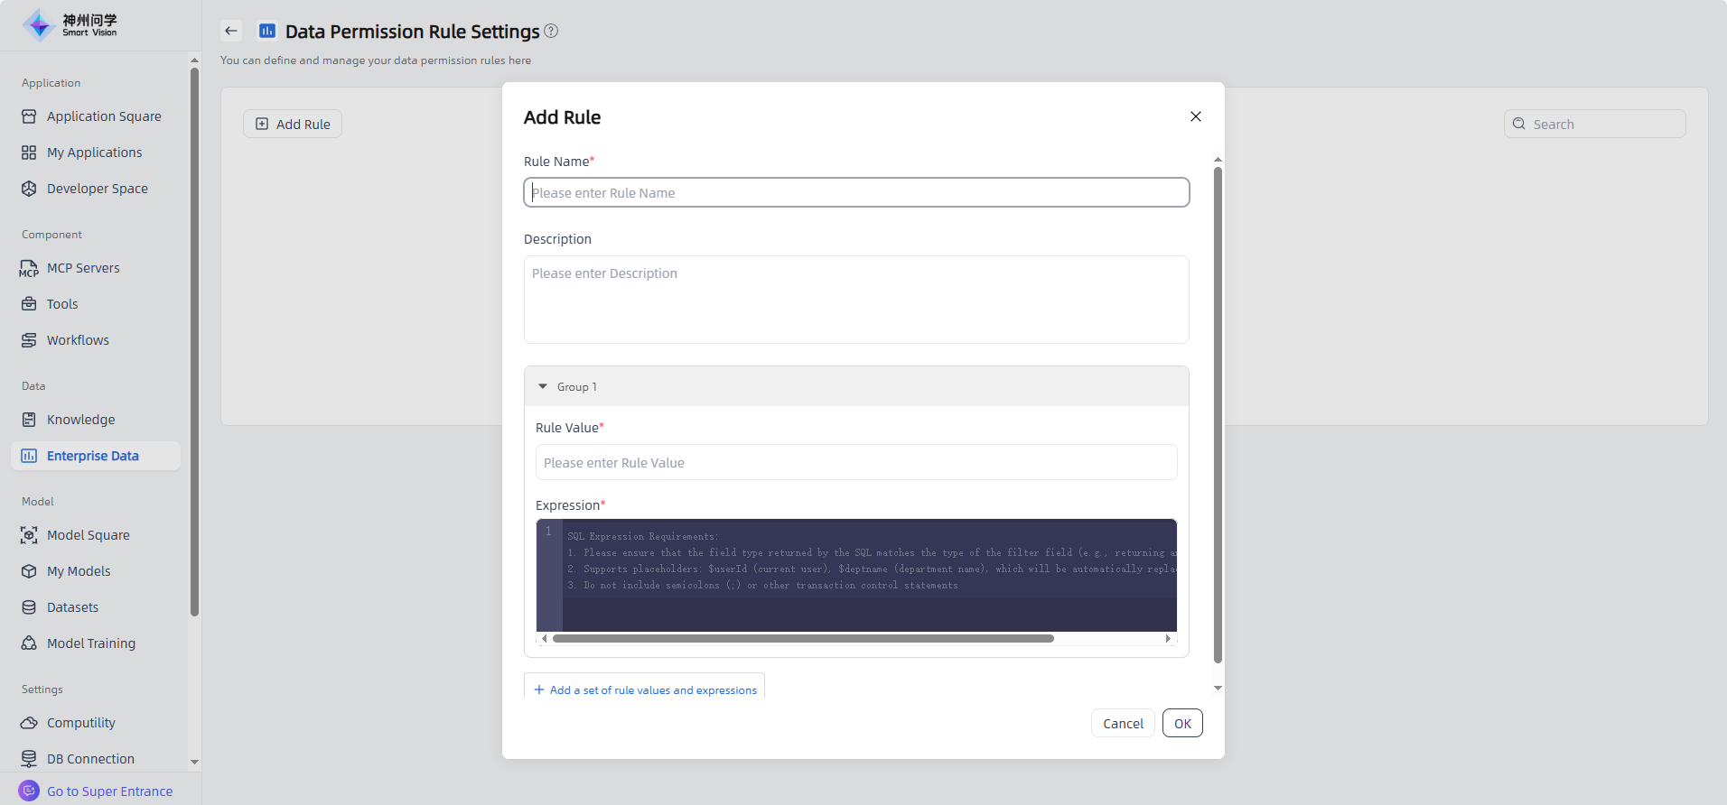Click the help icon next to Data Permission Rule Settings
Screen dimensions: 1727x805
pyautogui.click(x=551, y=31)
